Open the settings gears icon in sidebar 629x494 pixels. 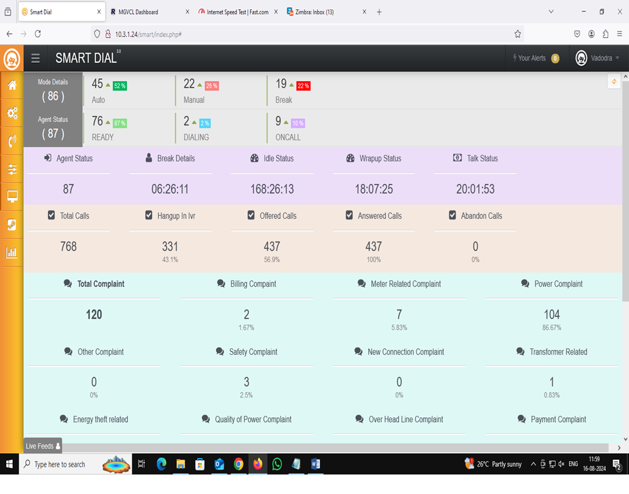[x=12, y=113]
